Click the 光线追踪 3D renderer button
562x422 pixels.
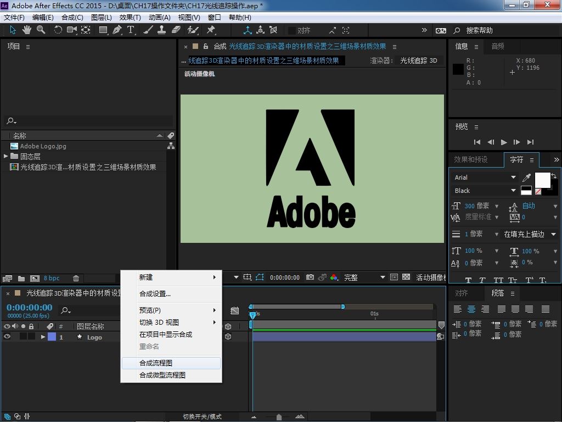click(419, 60)
